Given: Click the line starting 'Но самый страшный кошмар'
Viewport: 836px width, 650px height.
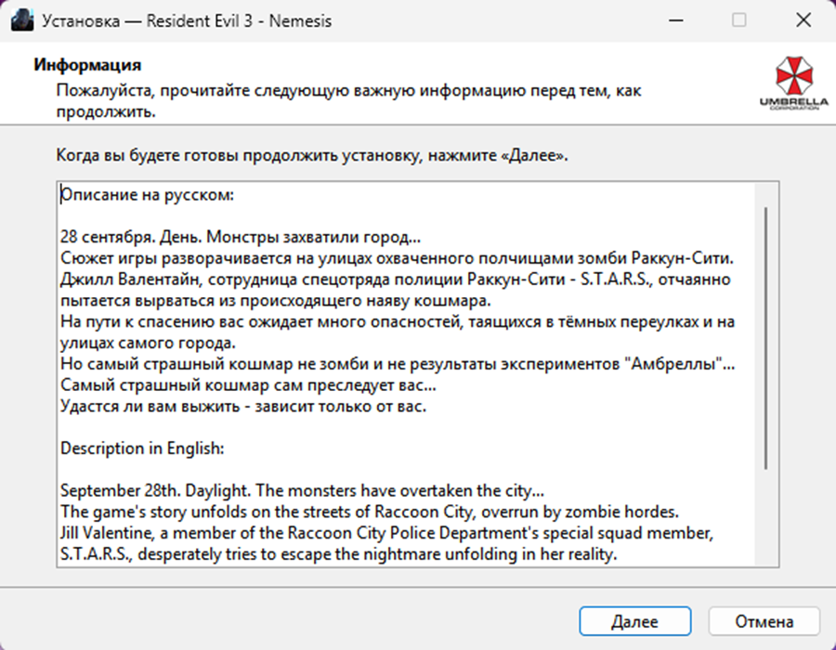Looking at the screenshot, I should (x=398, y=364).
